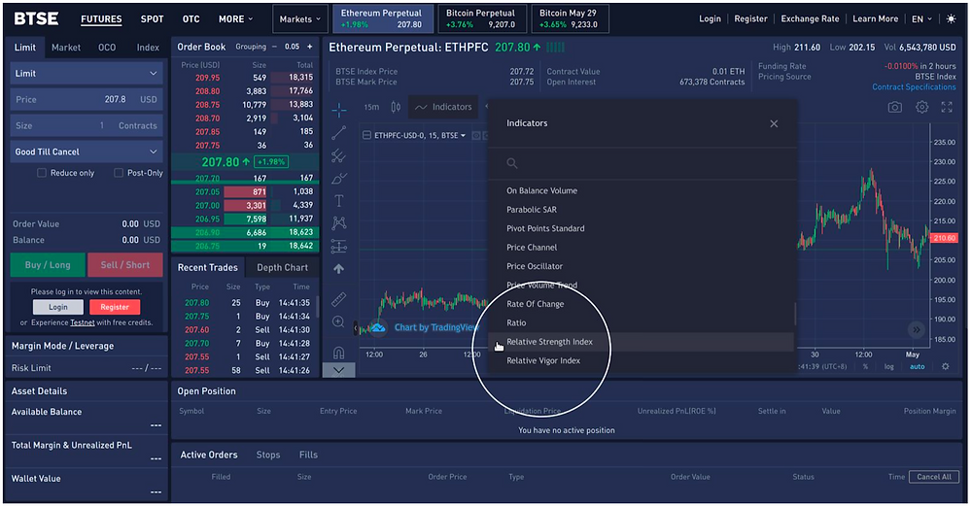972x506 pixels.
Task: Select the ruler measure tool
Action: [339, 300]
